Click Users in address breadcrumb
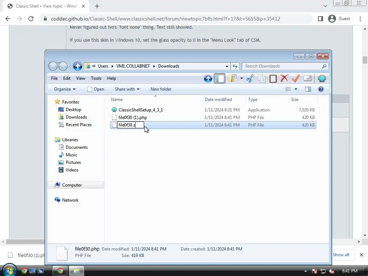 tap(103, 66)
